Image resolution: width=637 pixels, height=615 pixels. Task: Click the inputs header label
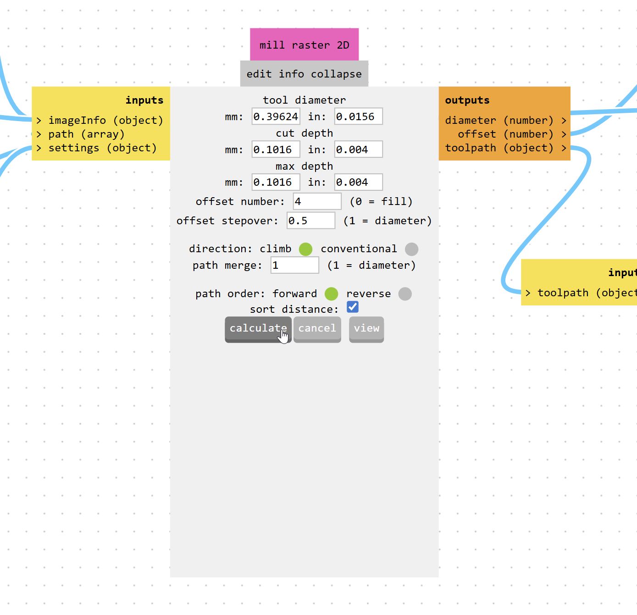[144, 100]
